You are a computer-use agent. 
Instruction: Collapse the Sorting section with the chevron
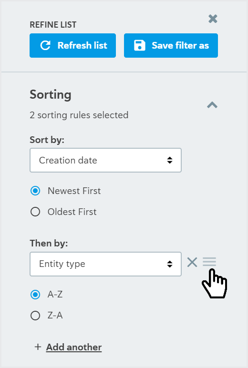(212, 105)
